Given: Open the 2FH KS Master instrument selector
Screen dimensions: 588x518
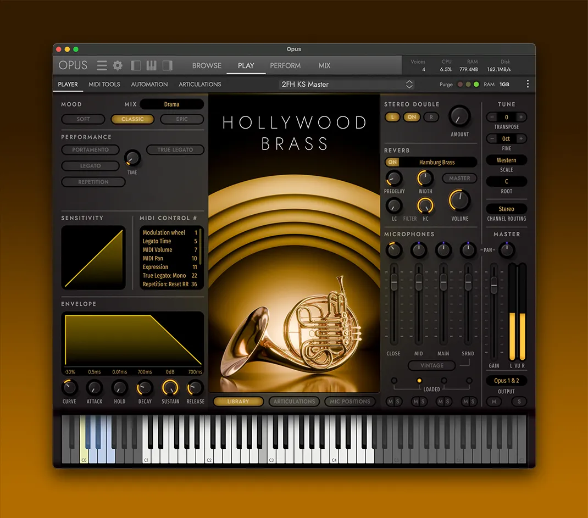Looking at the screenshot, I should (347, 85).
